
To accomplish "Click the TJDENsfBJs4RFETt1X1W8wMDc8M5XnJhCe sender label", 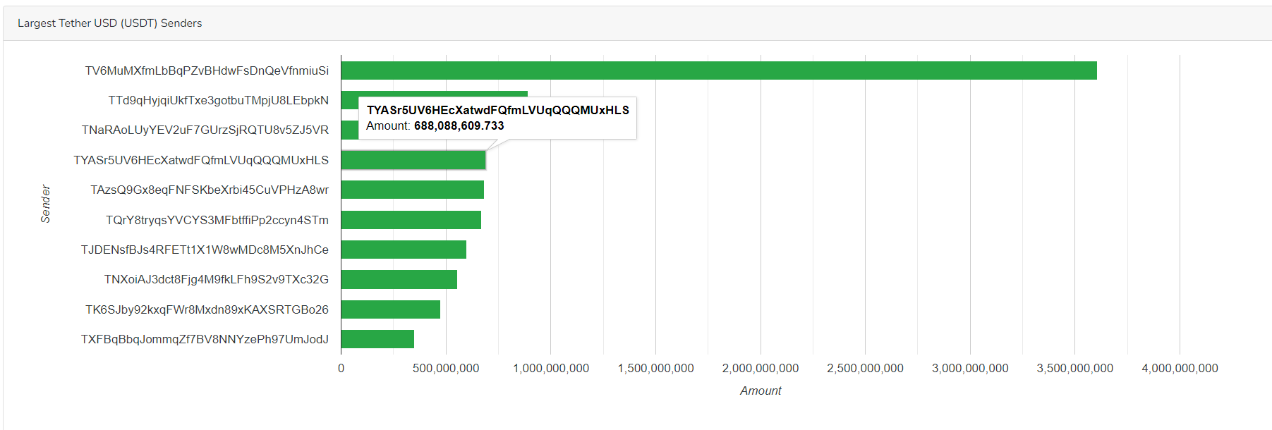I will (205, 250).
